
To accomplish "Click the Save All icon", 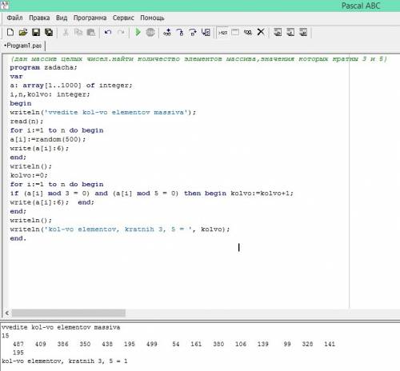I will [x=49, y=33].
